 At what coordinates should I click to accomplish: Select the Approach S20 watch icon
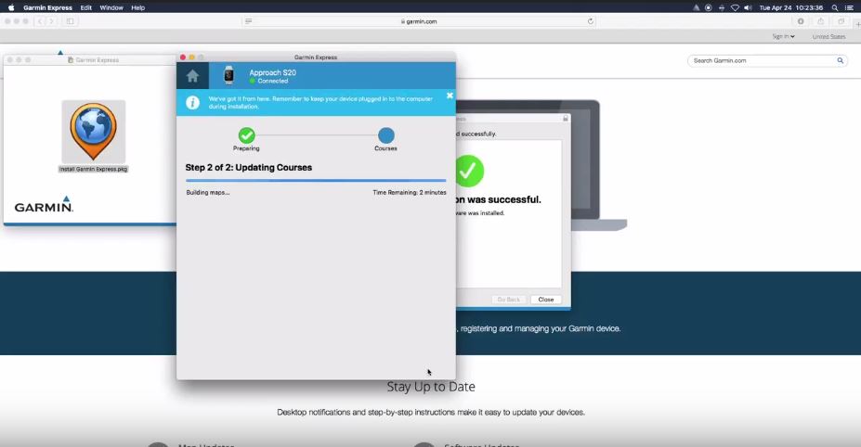(x=229, y=75)
